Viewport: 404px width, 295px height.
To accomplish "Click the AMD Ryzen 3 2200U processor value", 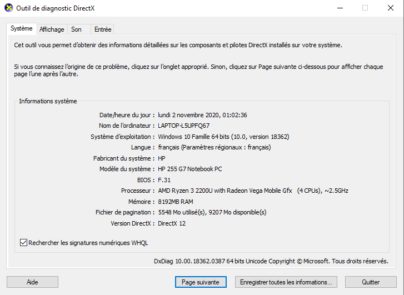I will pos(253,191).
